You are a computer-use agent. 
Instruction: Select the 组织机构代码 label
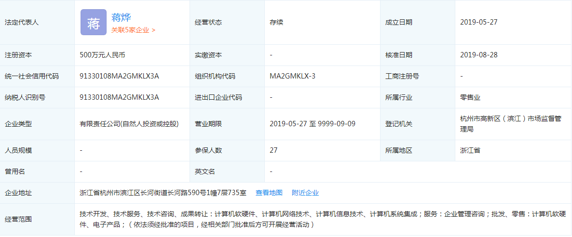tap(215, 77)
